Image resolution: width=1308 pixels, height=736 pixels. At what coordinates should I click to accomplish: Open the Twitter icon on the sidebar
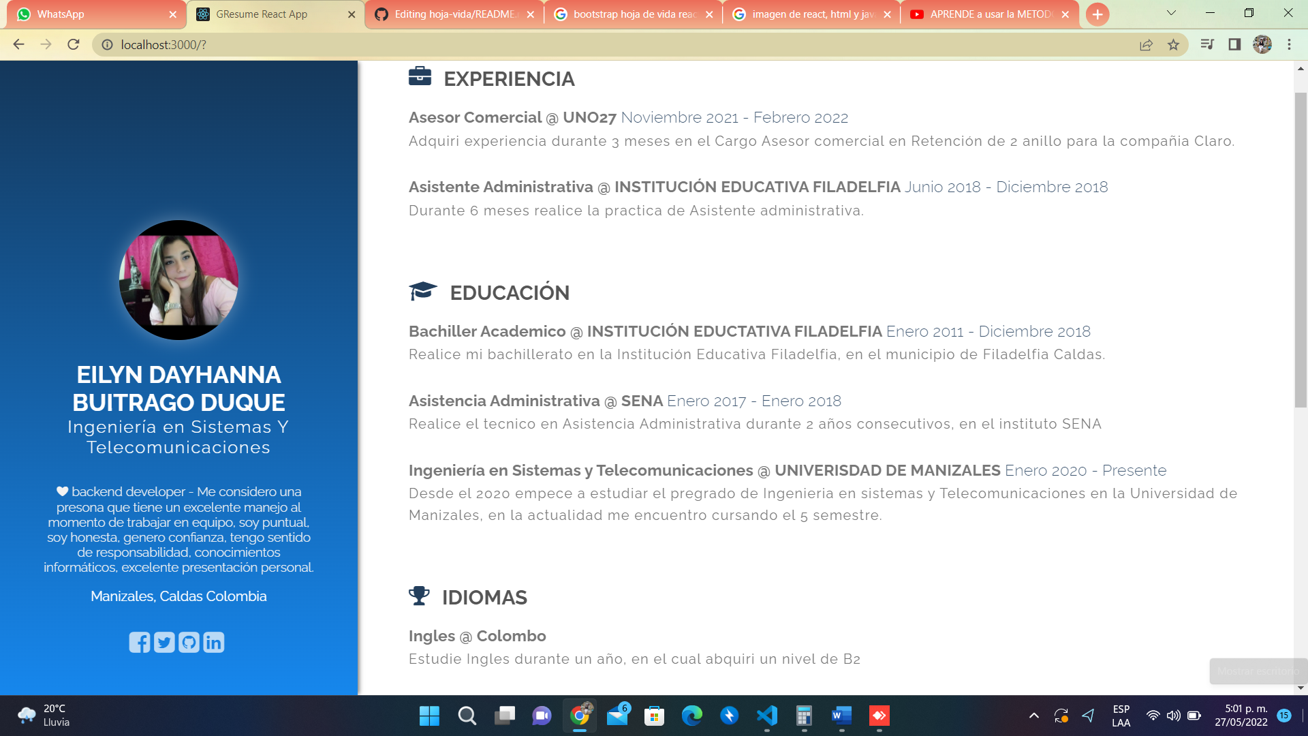[x=163, y=641]
